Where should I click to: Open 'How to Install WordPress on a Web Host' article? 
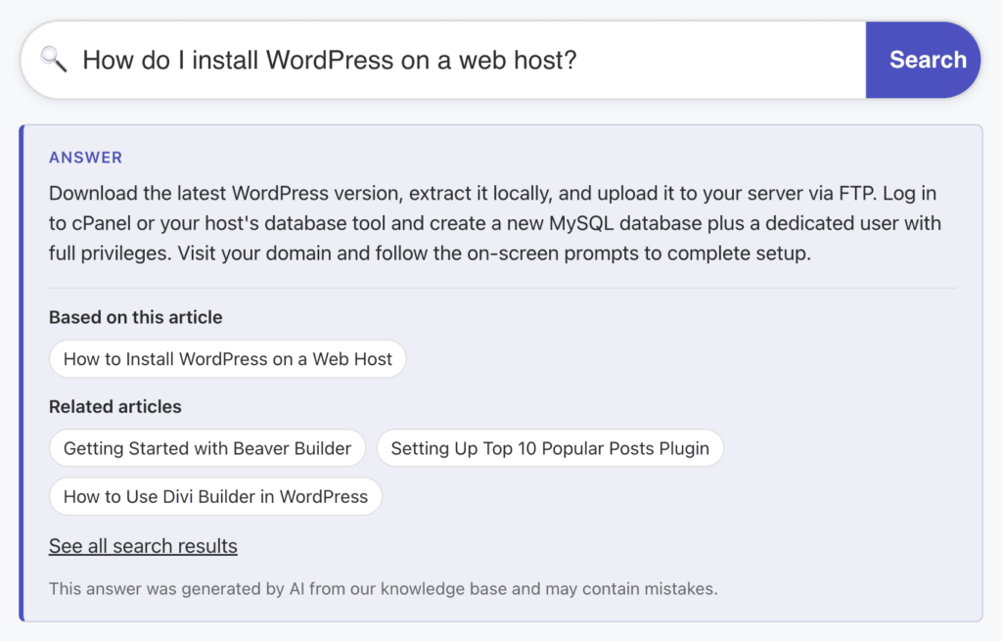click(227, 358)
